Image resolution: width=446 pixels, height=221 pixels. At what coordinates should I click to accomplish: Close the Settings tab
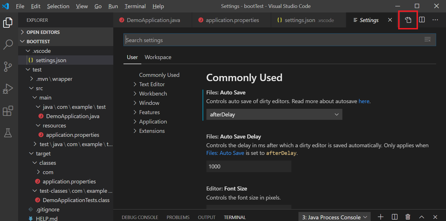(x=390, y=20)
